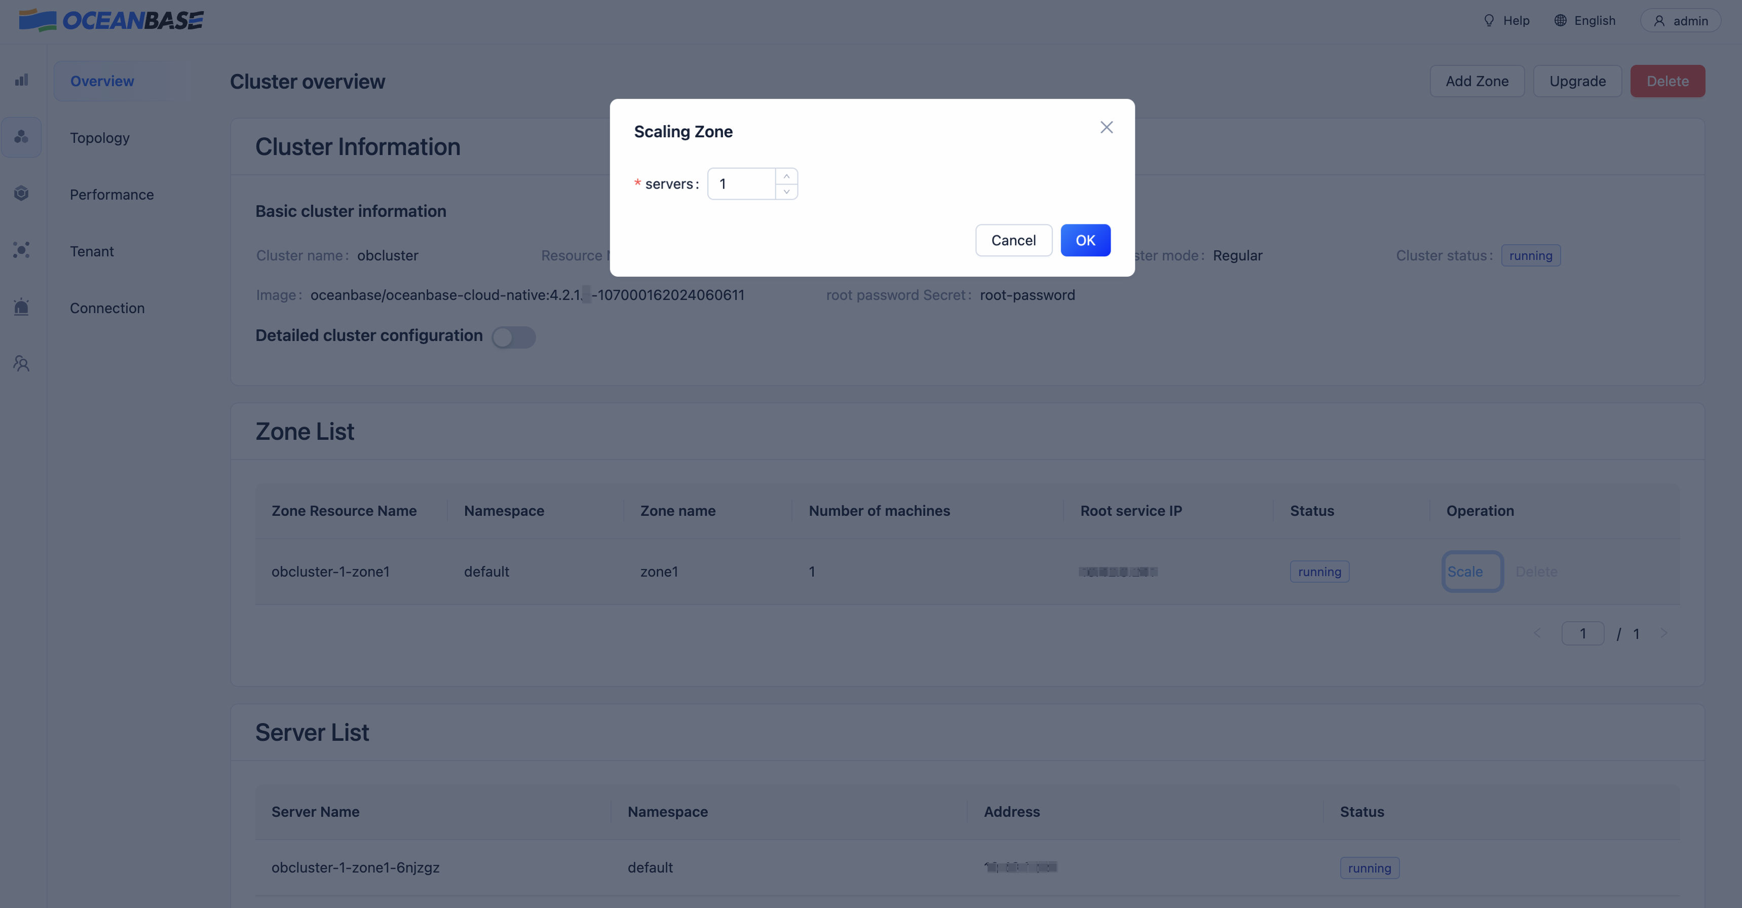Click the Add Zone button

click(x=1477, y=81)
